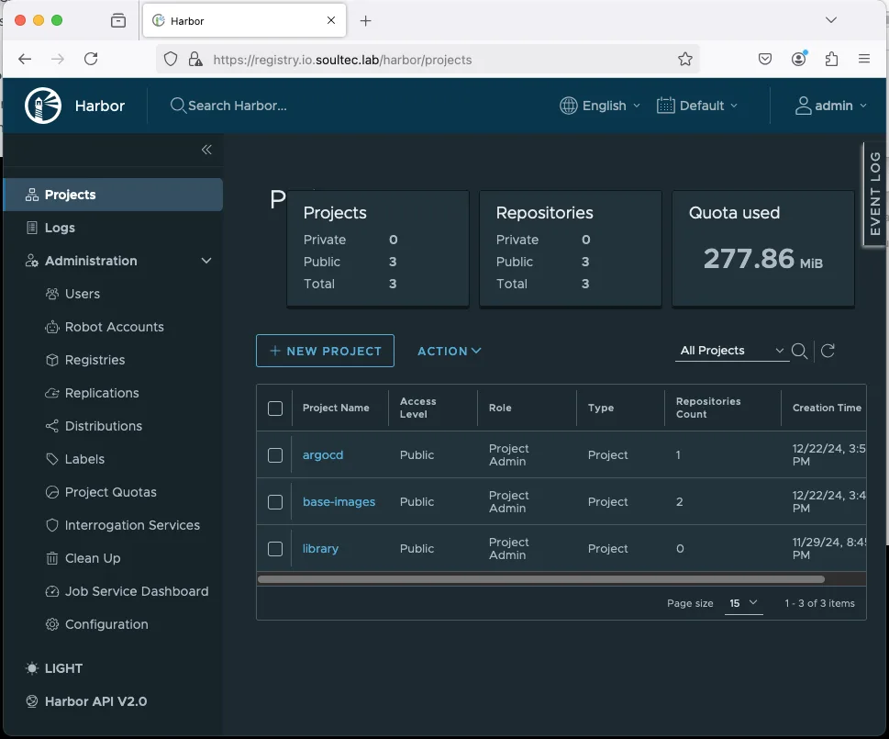Select all projects with header checkbox

(x=275, y=408)
